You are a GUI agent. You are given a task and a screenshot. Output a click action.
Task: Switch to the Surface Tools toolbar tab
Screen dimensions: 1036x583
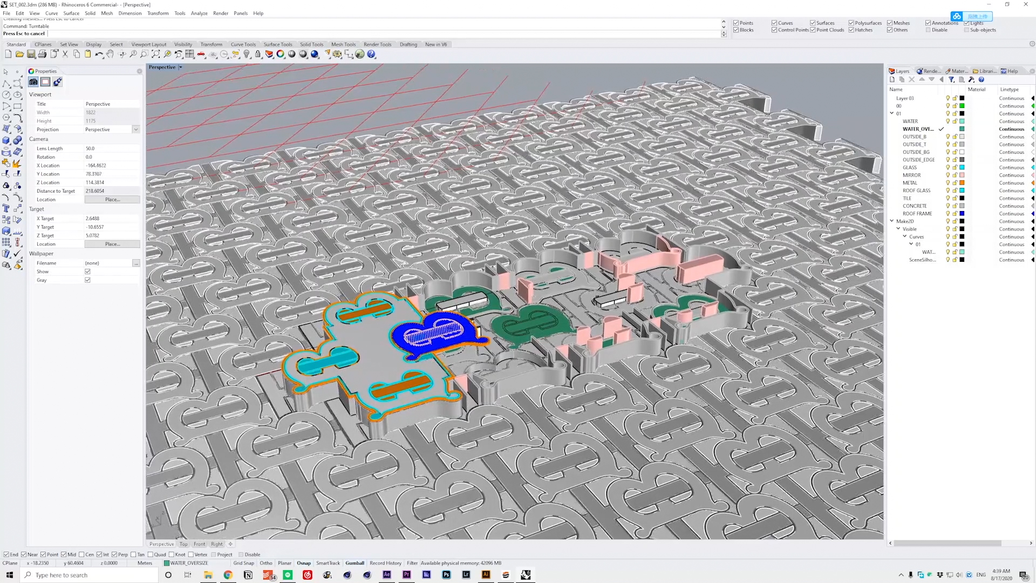pos(277,44)
